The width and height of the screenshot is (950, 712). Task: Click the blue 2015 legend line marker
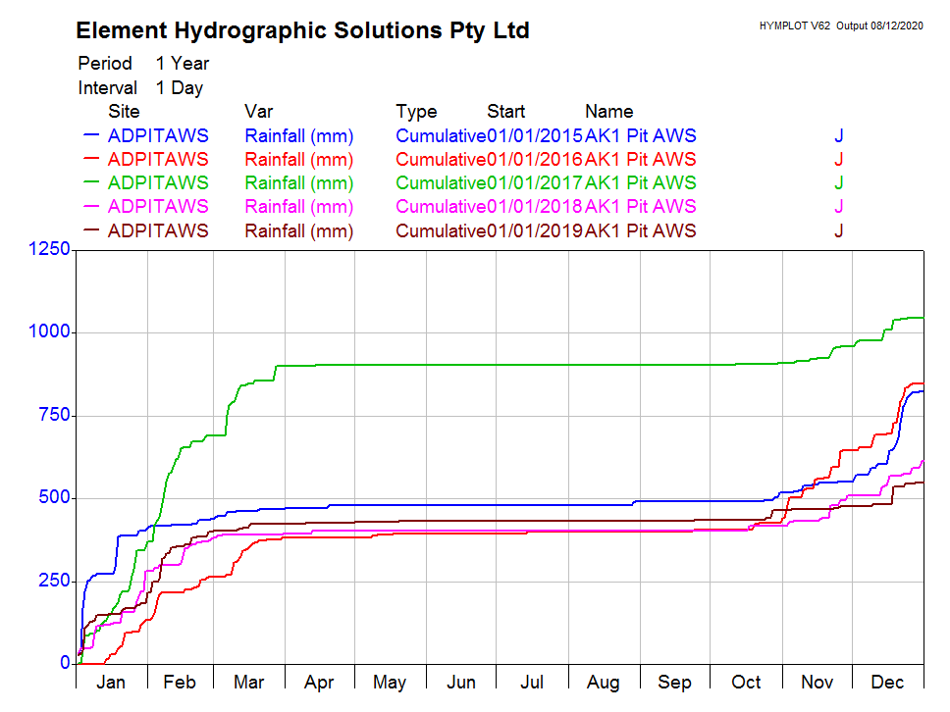[x=93, y=135]
